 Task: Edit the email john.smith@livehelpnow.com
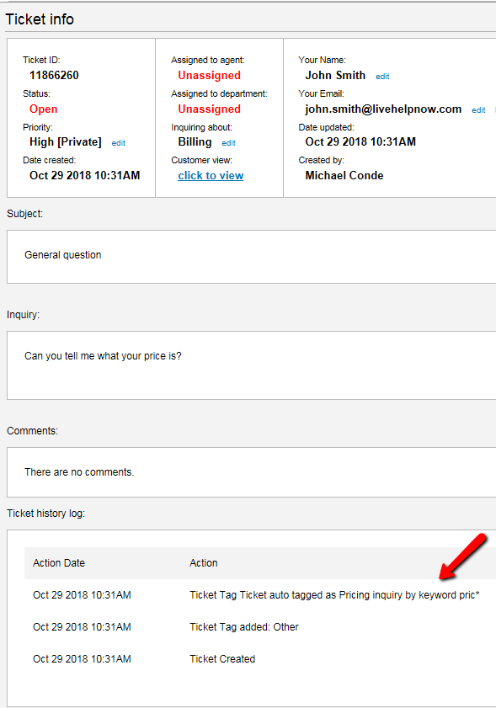pos(478,110)
